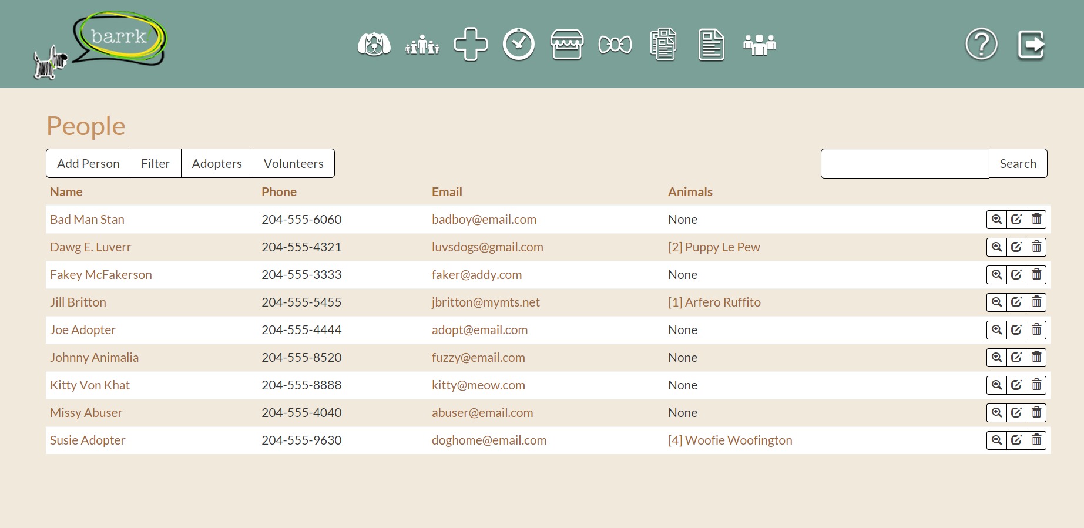This screenshot has height=528, width=1084.
Task: Click email kitty@meow.com
Action: point(478,385)
